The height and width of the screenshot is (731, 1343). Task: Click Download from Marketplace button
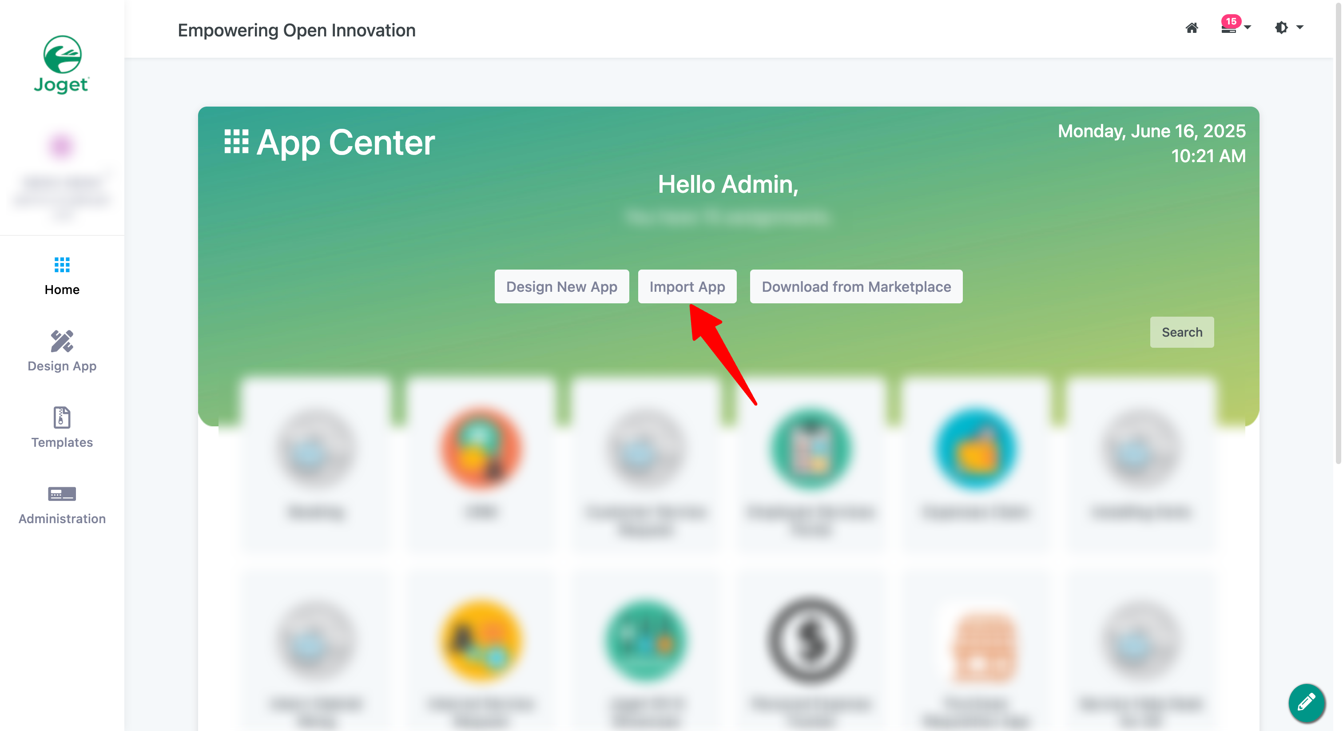click(x=856, y=286)
